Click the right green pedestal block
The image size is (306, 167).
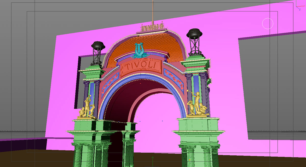[199, 124]
